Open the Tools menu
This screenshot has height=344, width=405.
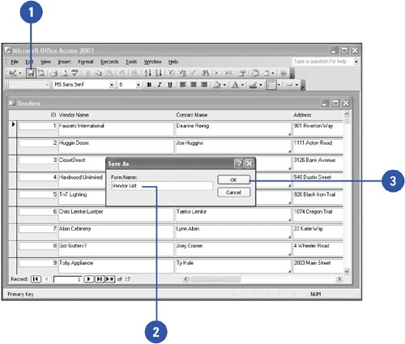(131, 62)
